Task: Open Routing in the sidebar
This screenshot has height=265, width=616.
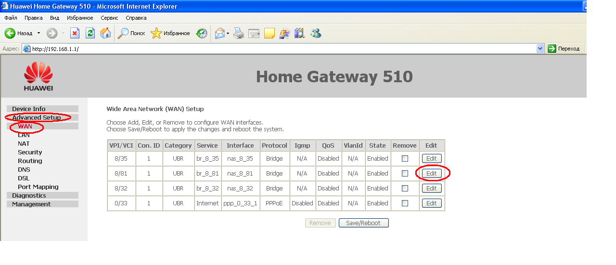Action: (30, 161)
